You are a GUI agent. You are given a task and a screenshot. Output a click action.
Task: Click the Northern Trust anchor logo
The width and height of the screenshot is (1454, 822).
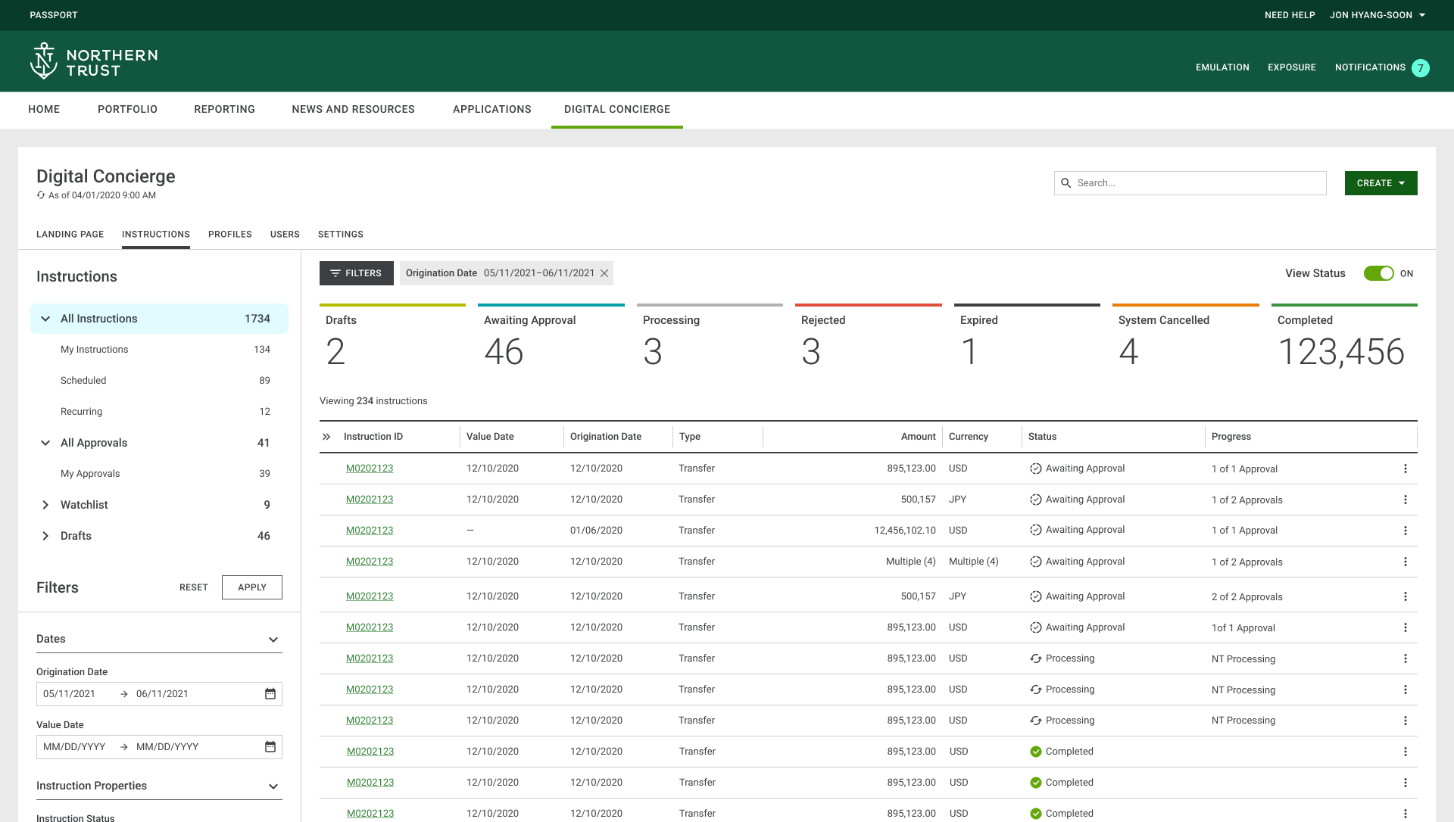coord(43,61)
